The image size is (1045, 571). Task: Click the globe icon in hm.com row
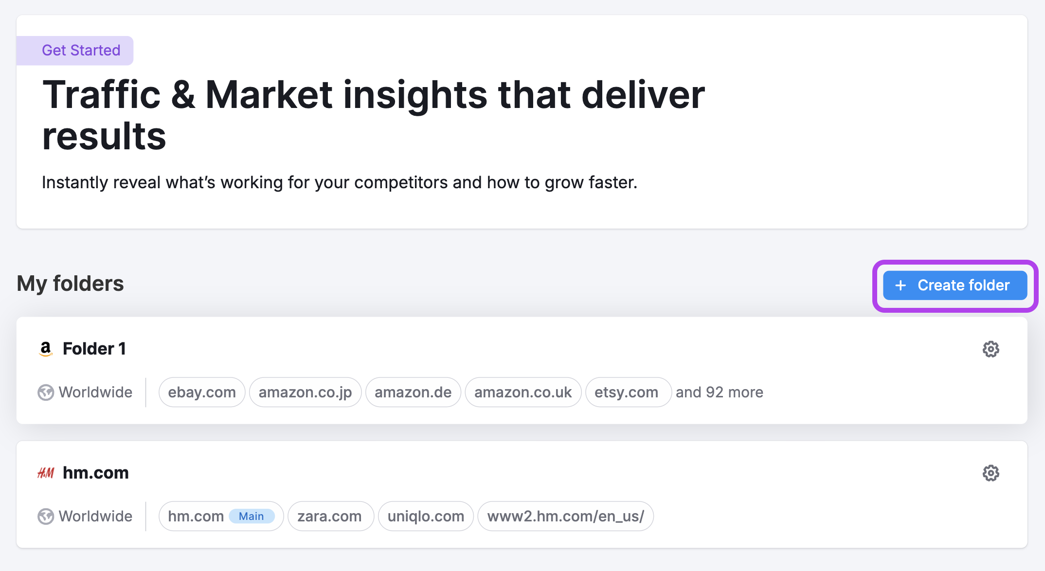[x=45, y=517]
